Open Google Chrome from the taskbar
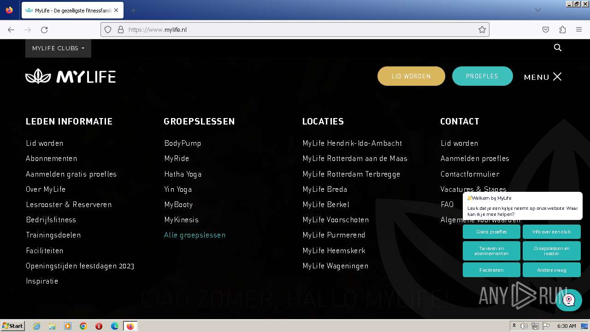The height and width of the screenshot is (332, 590). [x=83, y=326]
